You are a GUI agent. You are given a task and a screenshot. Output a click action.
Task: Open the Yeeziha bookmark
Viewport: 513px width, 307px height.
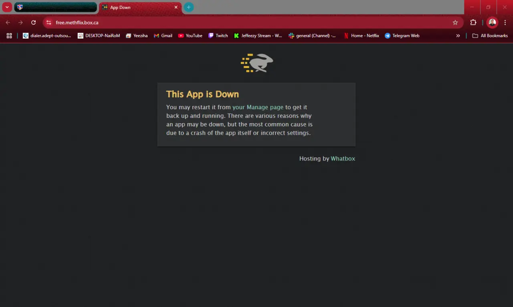click(x=137, y=36)
